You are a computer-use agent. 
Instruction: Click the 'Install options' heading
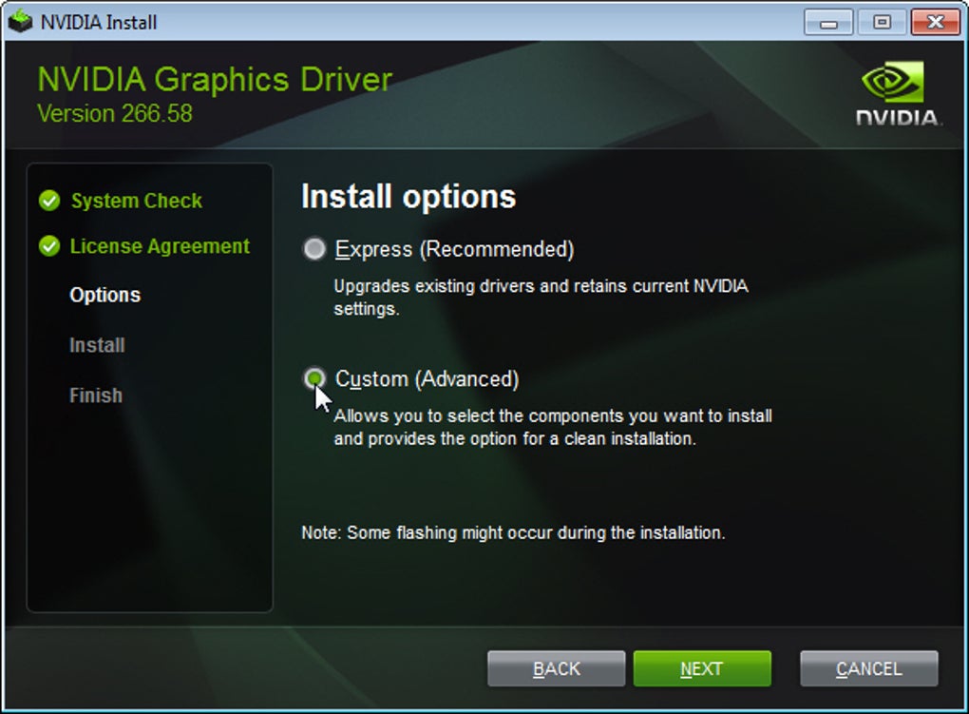[408, 197]
